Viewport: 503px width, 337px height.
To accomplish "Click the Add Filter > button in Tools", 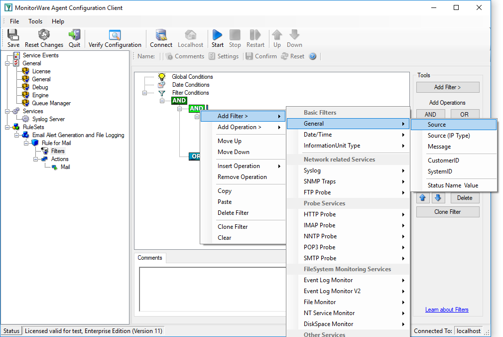I will [x=448, y=87].
